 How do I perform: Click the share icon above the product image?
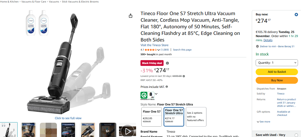click(131, 16)
